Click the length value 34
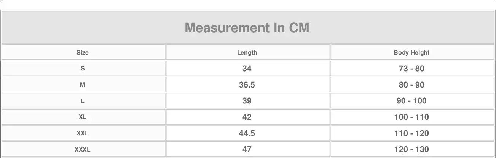The height and width of the screenshot is (158, 496). click(x=247, y=69)
